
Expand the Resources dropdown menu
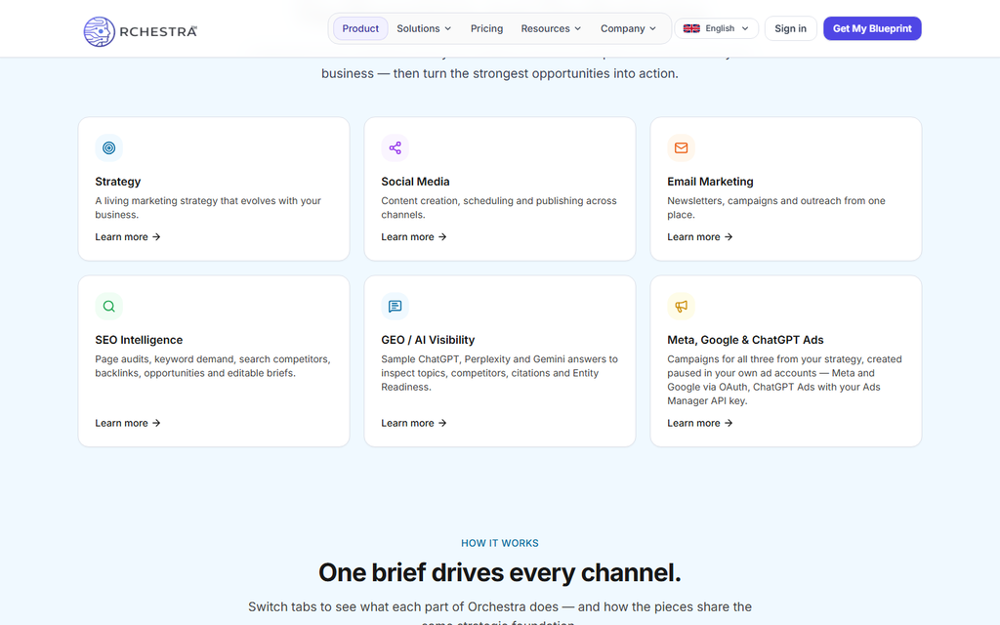coord(551,28)
